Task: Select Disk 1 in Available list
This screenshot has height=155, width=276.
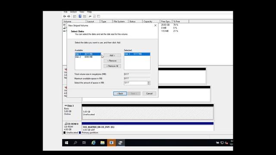Action: tap(88, 54)
